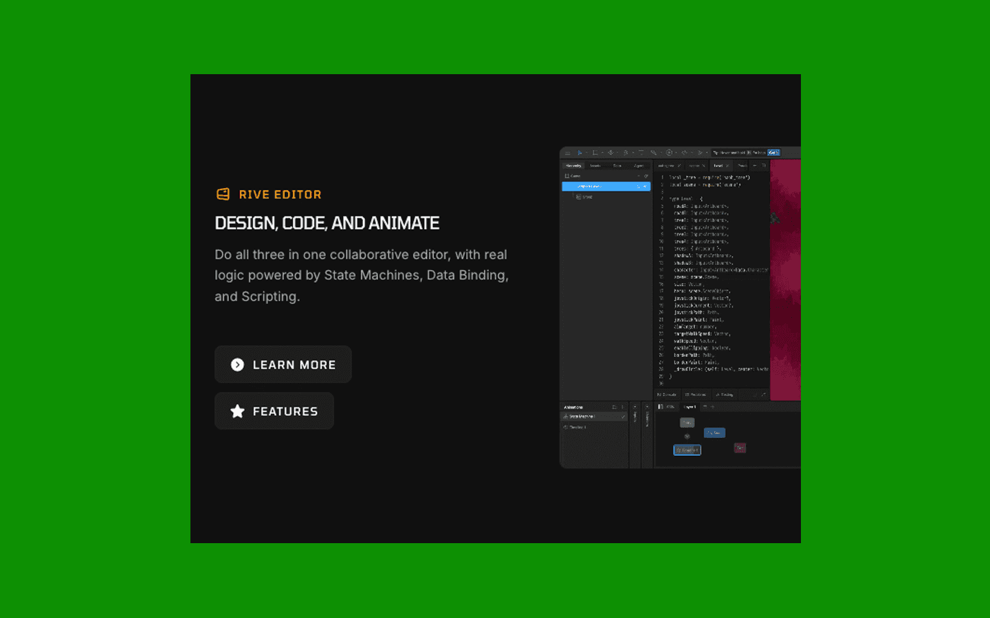Click the Learn More button

pyautogui.click(x=283, y=365)
